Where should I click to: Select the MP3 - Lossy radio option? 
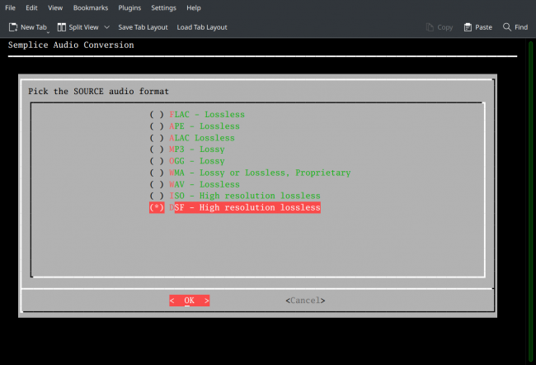[x=157, y=149]
